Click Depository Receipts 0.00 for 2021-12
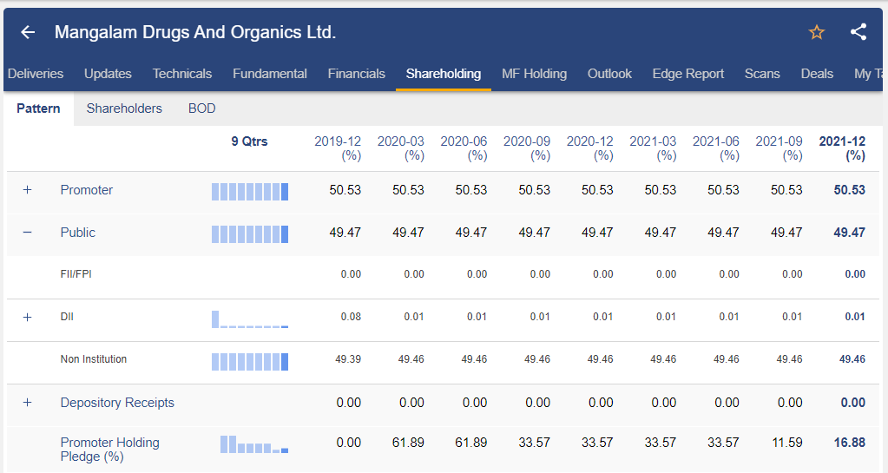 pos(853,403)
